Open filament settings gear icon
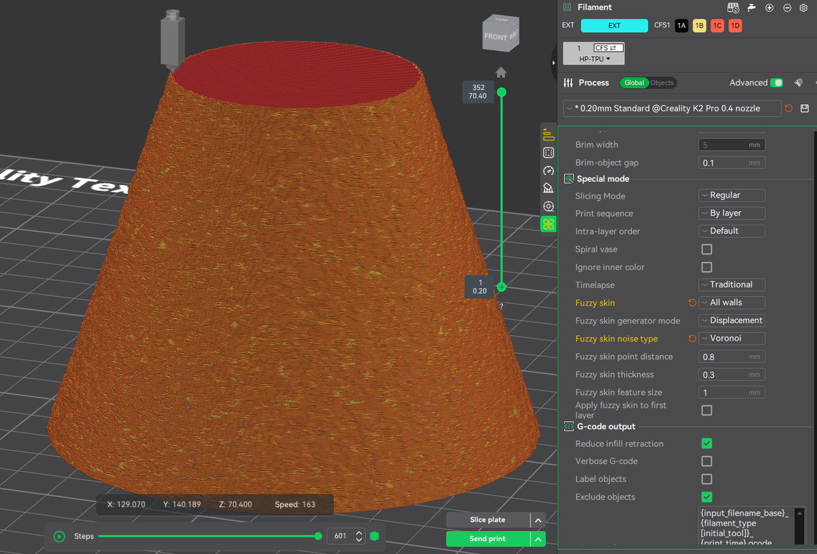 (804, 8)
